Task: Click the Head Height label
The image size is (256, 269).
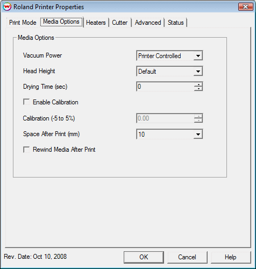Action: (x=39, y=71)
